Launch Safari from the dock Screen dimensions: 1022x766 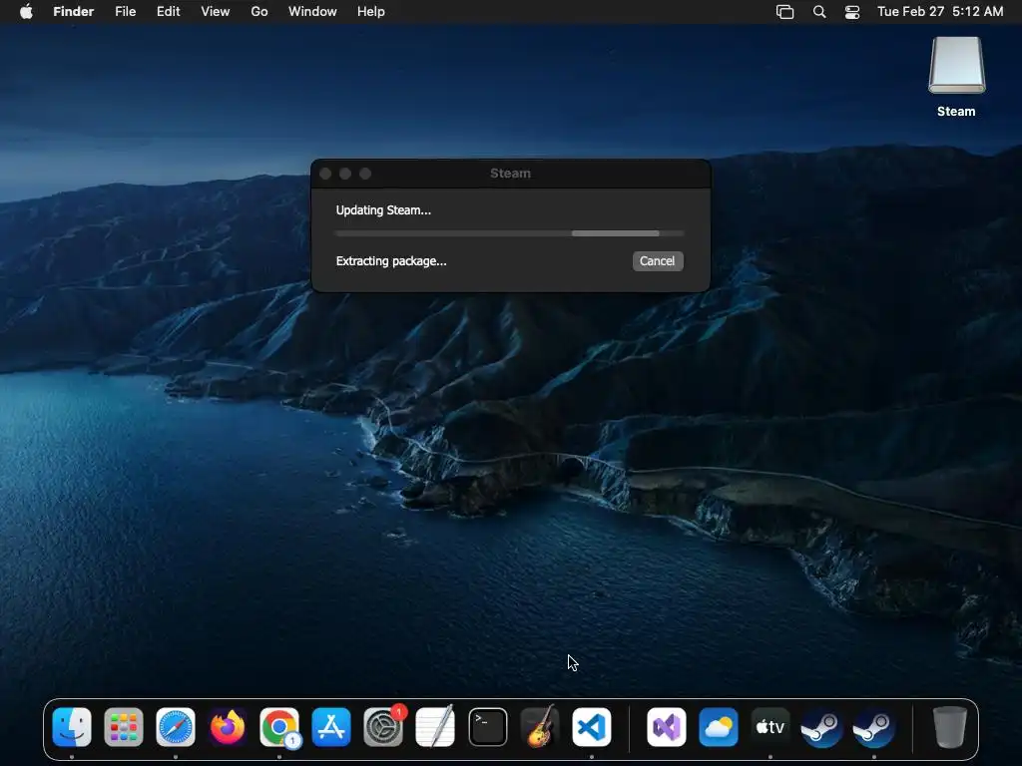(x=176, y=727)
